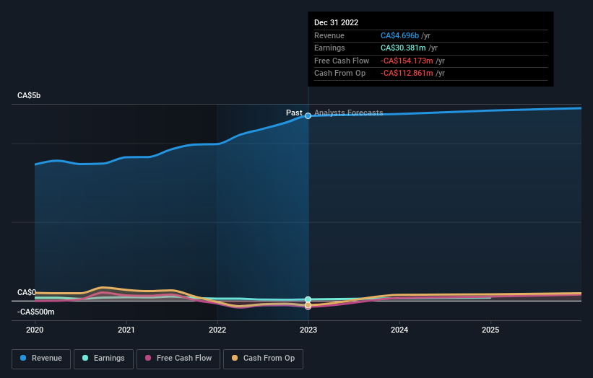
Task: Select the 2021 x-axis label
Action: click(126, 330)
